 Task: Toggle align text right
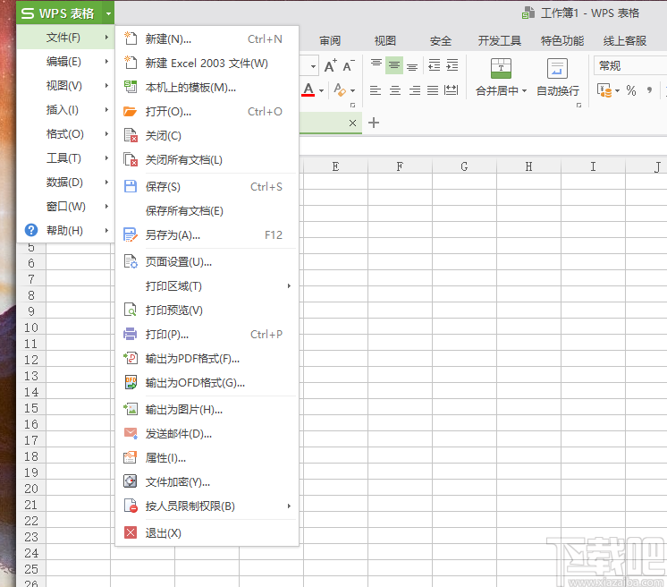[414, 90]
